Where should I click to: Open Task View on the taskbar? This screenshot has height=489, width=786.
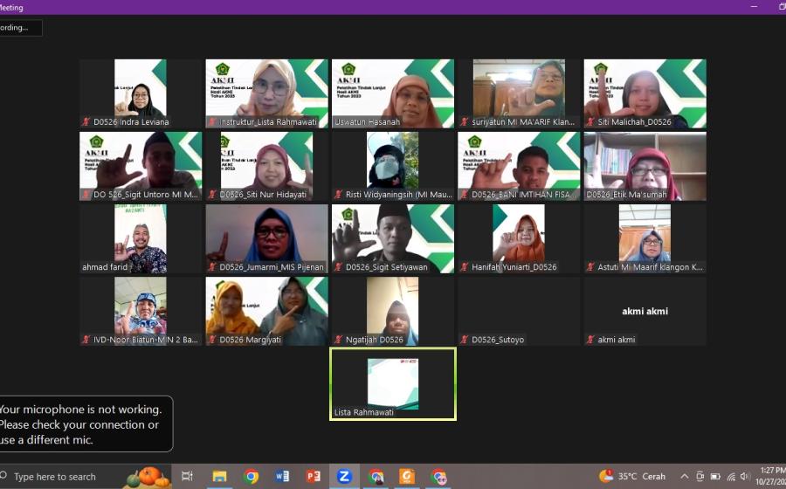coord(187,476)
